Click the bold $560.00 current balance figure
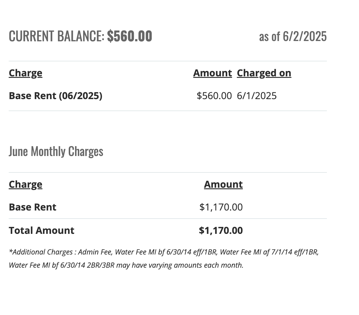Image resolution: width=359 pixels, height=315 pixels. click(x=129, y=36)
